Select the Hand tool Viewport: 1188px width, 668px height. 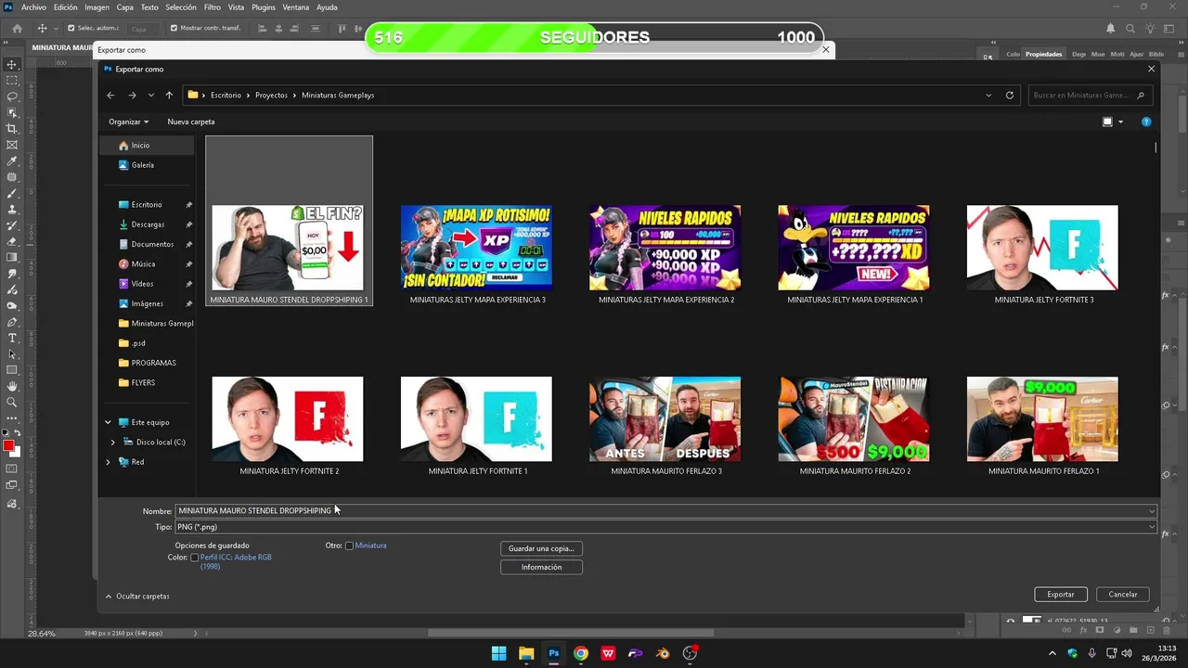click(12, 386)
